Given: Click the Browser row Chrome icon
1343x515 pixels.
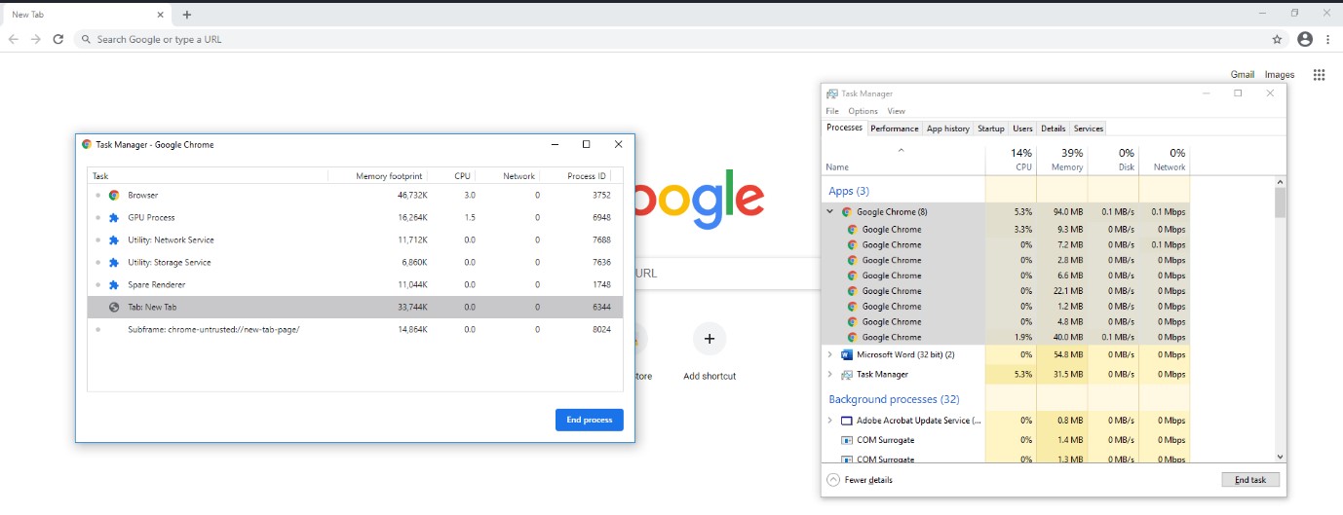Looking at the screenshot, I should tap(114, 195).
